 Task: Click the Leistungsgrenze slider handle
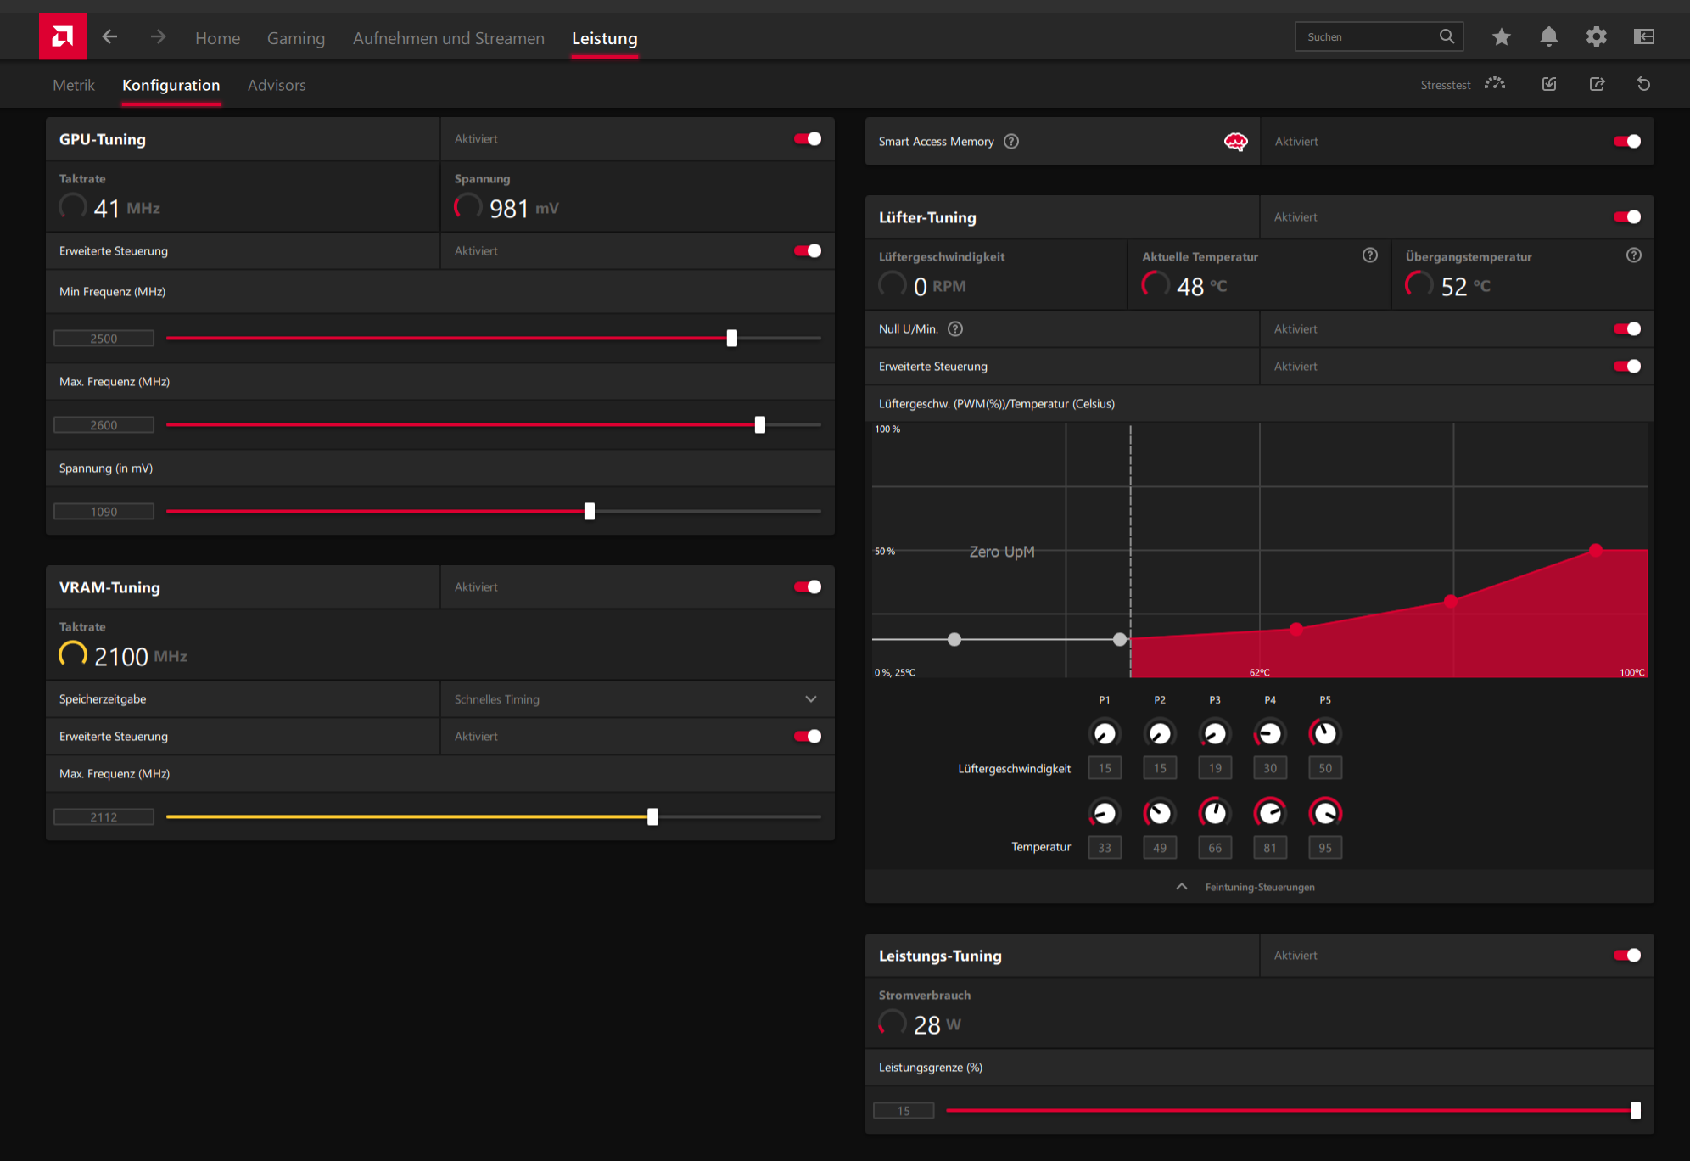pyautogui.click(x=1635, y=1110)
